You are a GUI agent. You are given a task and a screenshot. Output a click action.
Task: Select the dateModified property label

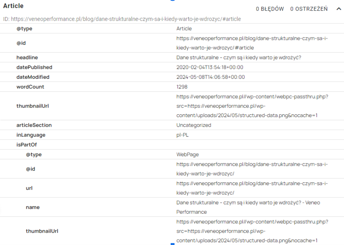coord(33,77)
